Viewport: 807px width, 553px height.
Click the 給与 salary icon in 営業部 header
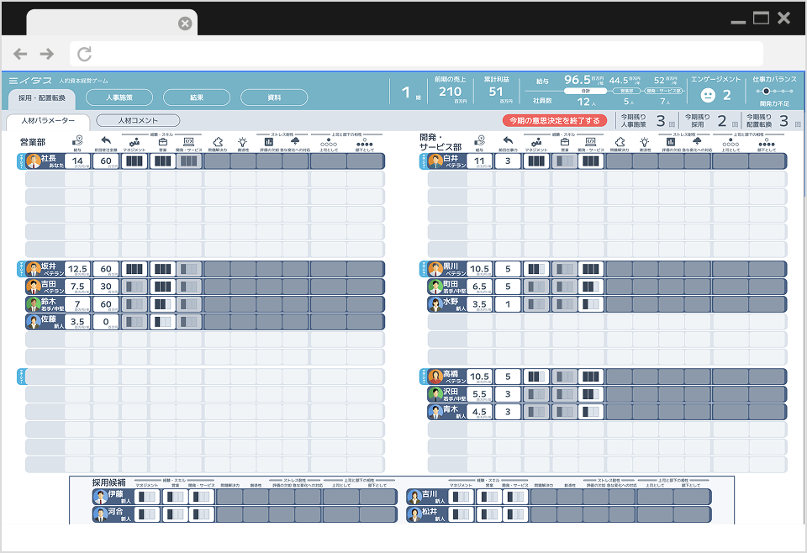point(78,141)
